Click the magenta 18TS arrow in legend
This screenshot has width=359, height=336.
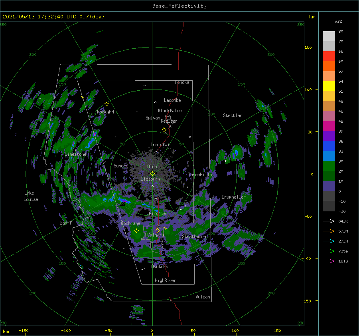[x=329, y=261]
